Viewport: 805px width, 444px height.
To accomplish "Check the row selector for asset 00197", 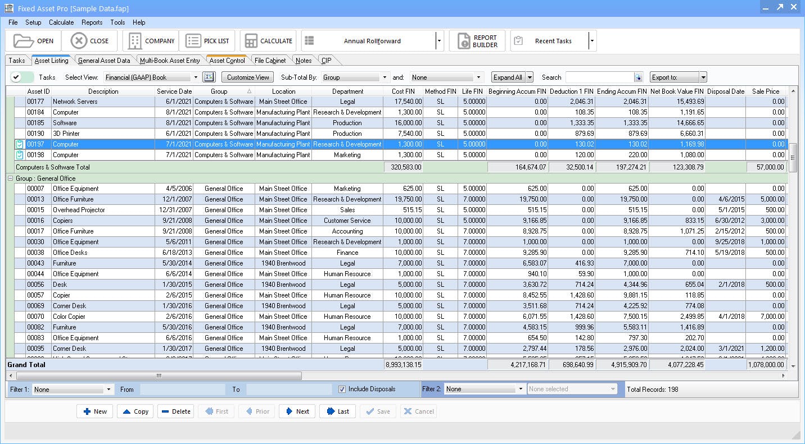I will [x=18, y=144].
